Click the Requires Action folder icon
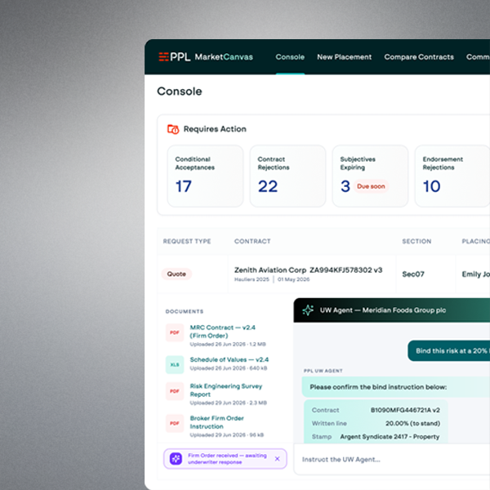This screenshot has height=490, width=490. (173, 129)
